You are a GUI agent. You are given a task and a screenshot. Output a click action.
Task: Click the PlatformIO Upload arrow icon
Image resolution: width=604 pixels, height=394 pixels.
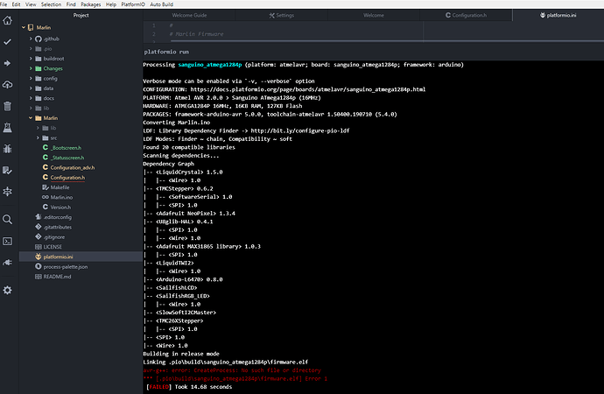pos(7,63)
